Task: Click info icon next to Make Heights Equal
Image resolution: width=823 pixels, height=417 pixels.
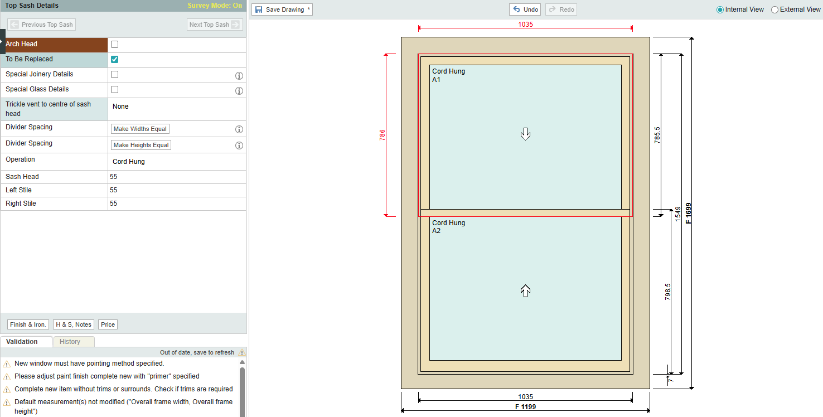Action: (239, 146)
